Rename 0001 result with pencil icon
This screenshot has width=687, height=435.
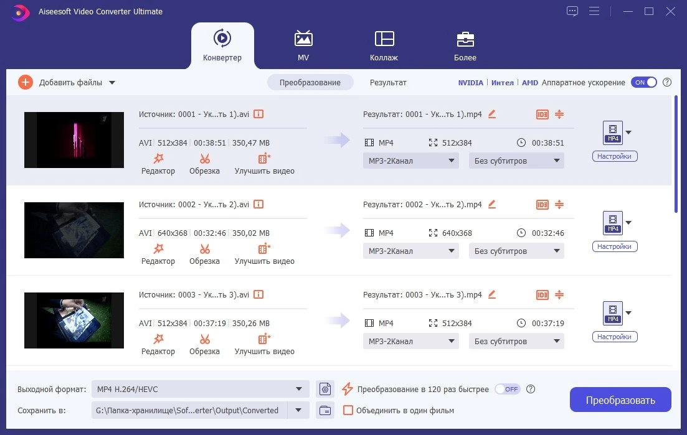tap(492, 115)
